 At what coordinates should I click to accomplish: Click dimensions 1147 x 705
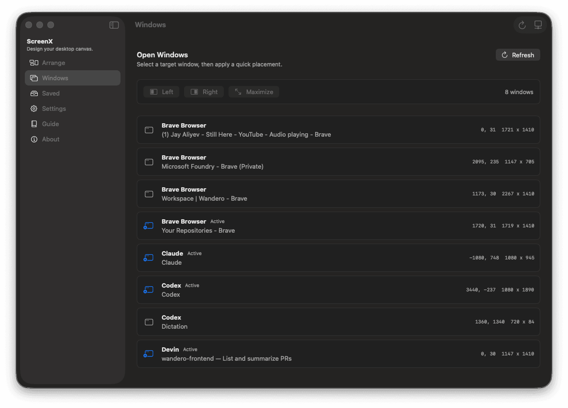coord(519,162)
